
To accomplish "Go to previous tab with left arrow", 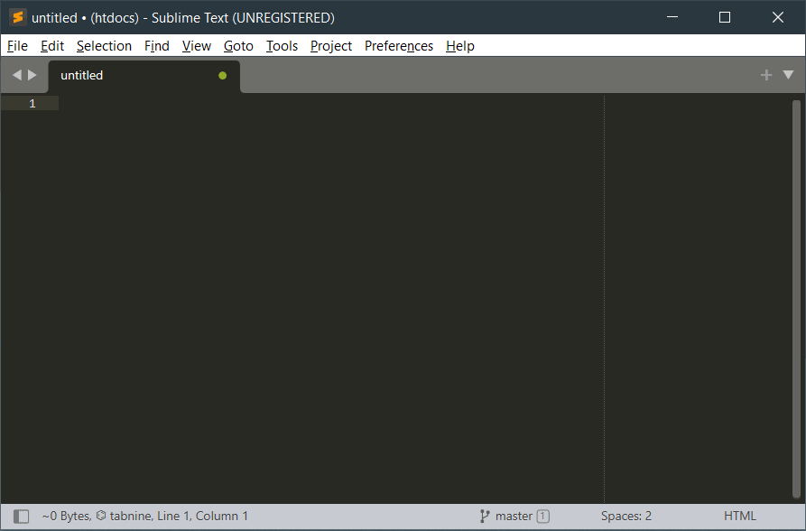I will tap(17, 75).
